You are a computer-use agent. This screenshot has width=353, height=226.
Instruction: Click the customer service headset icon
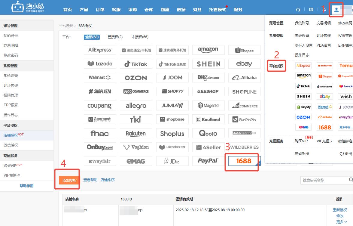tap(298, 10)
